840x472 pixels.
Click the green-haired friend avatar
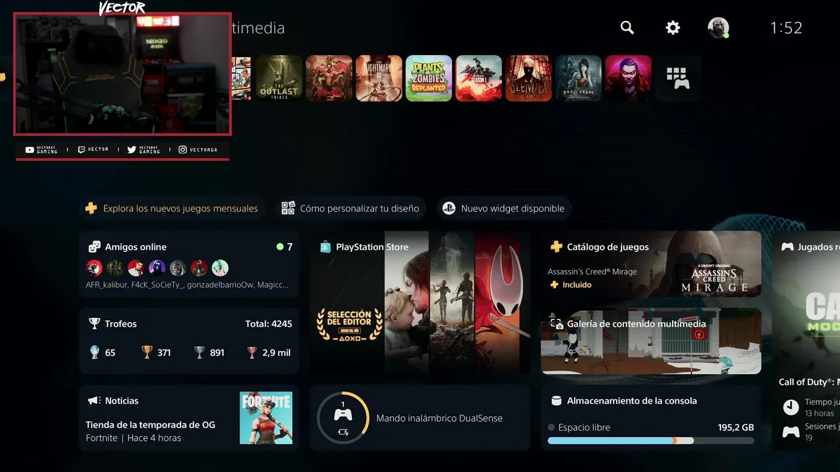click(220, 267)
